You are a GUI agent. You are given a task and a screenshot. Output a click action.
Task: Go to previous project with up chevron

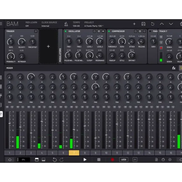click(162, 24)
